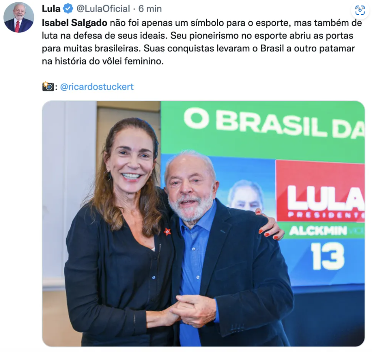This screenshot has width=376, height=352.
Task: Click the Lula display name
Action: point(51,9)
